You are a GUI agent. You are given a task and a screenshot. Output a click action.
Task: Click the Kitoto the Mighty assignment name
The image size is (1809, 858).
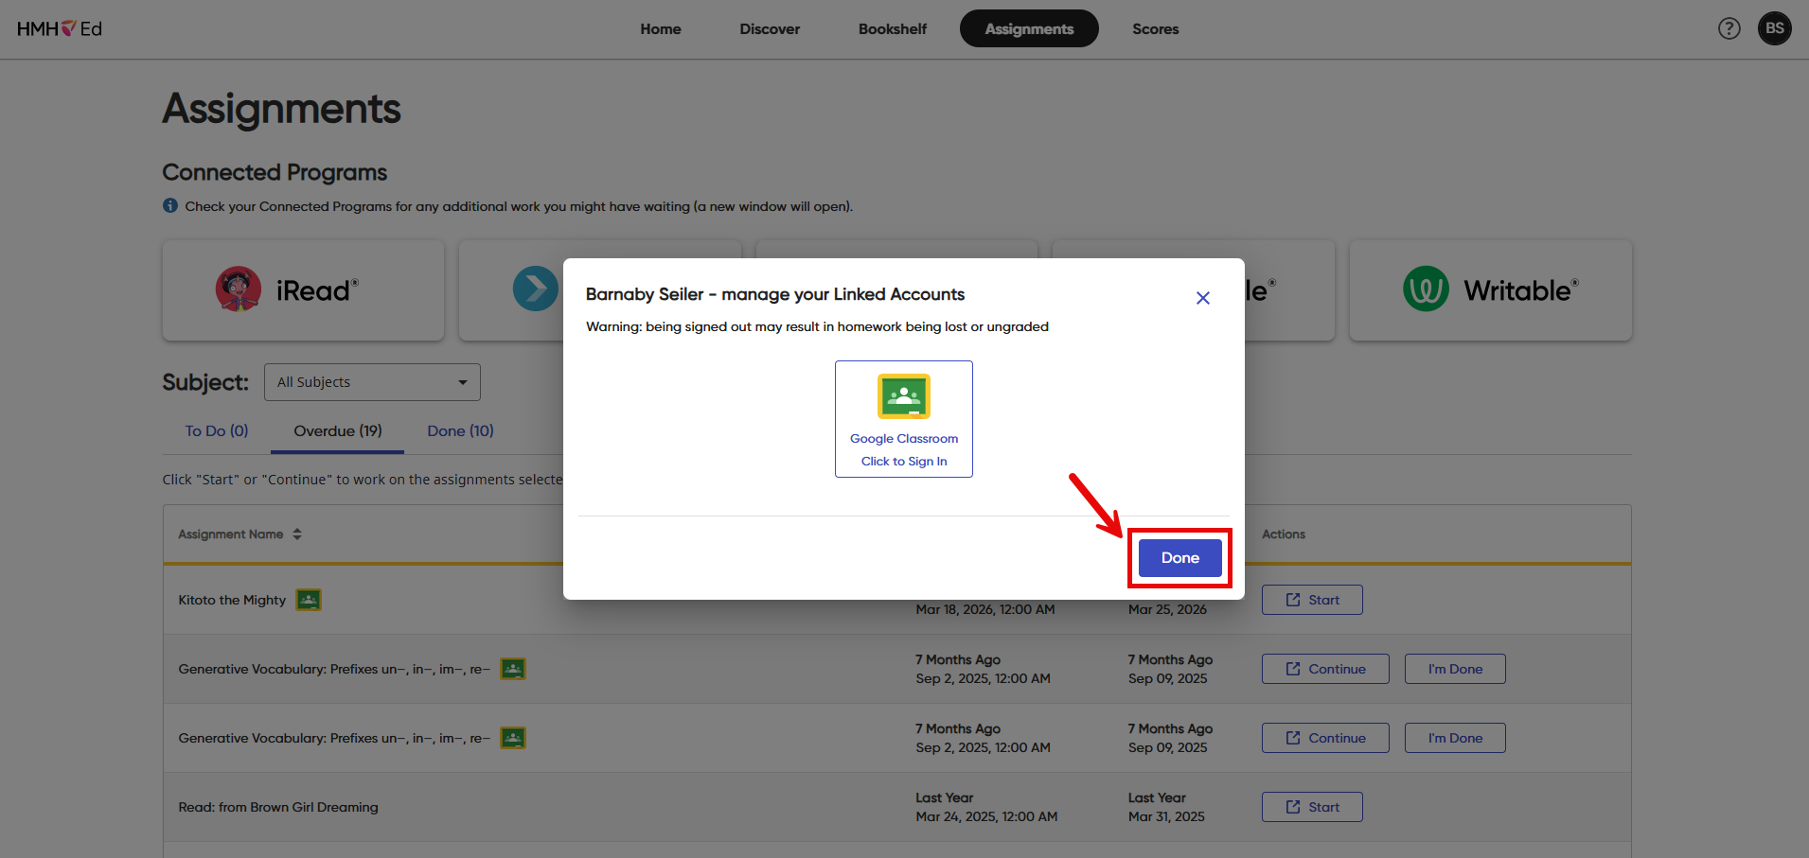pos(232,600)
